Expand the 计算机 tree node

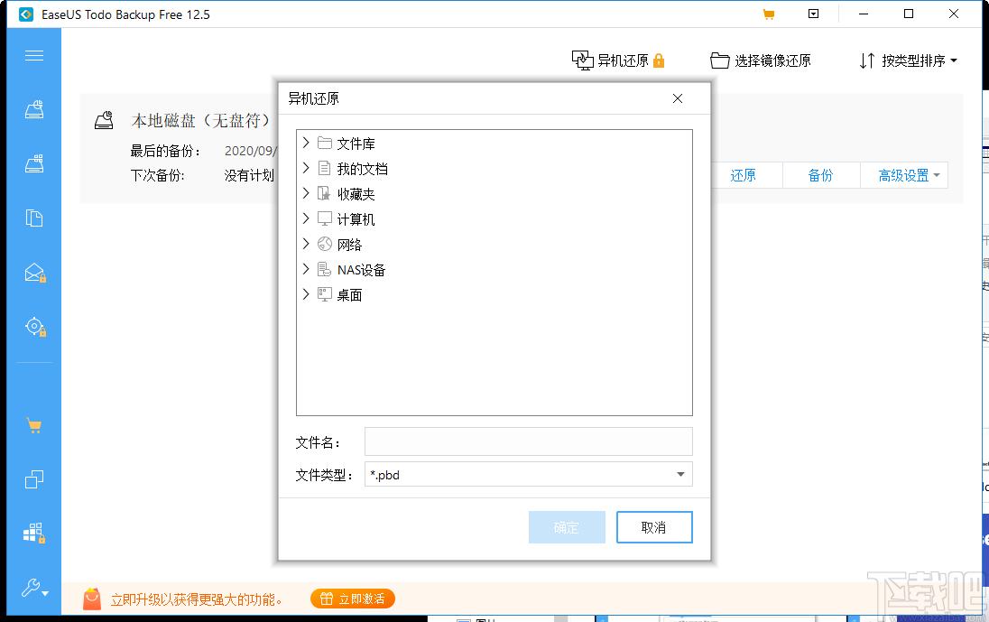pos(306,218)
